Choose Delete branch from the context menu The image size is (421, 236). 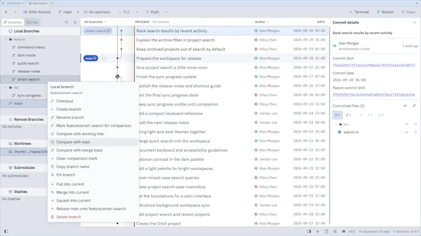pyautogui.click(x=93, y=217)
